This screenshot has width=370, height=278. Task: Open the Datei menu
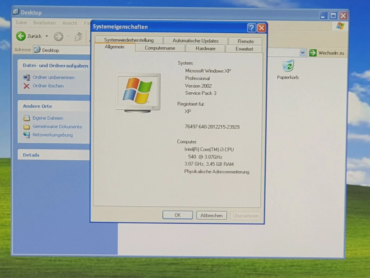21,23
